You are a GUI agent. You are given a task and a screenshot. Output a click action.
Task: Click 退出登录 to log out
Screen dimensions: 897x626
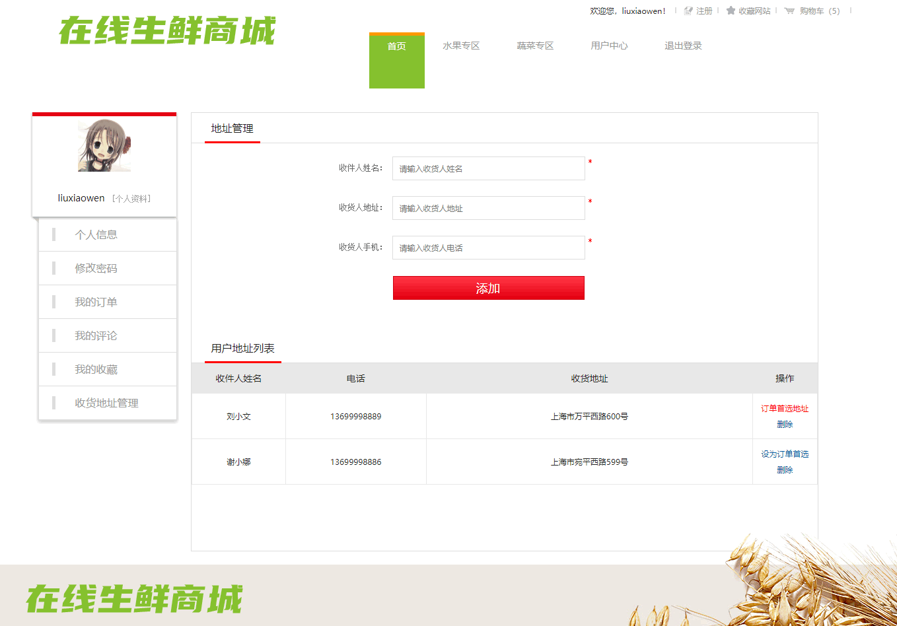click(683, 46)
